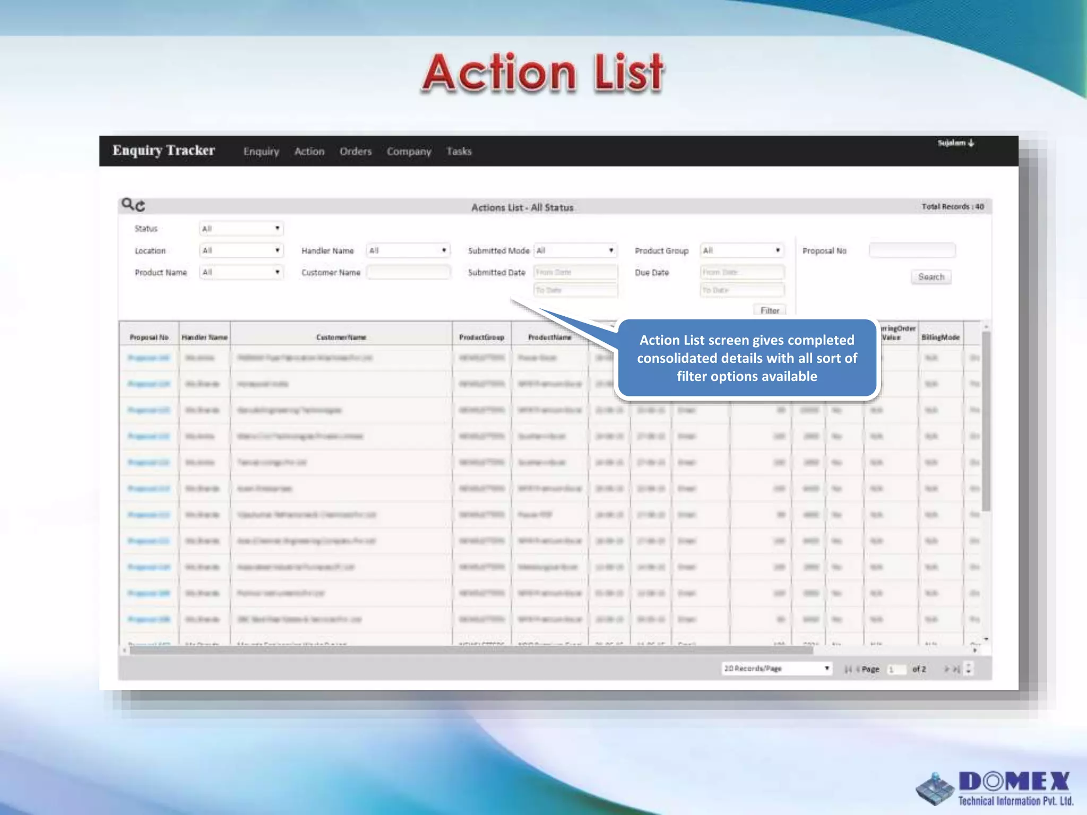Viewport: 1087px width, 815px height.
Task: Click the Search button
Action: (x=931, y=276)
